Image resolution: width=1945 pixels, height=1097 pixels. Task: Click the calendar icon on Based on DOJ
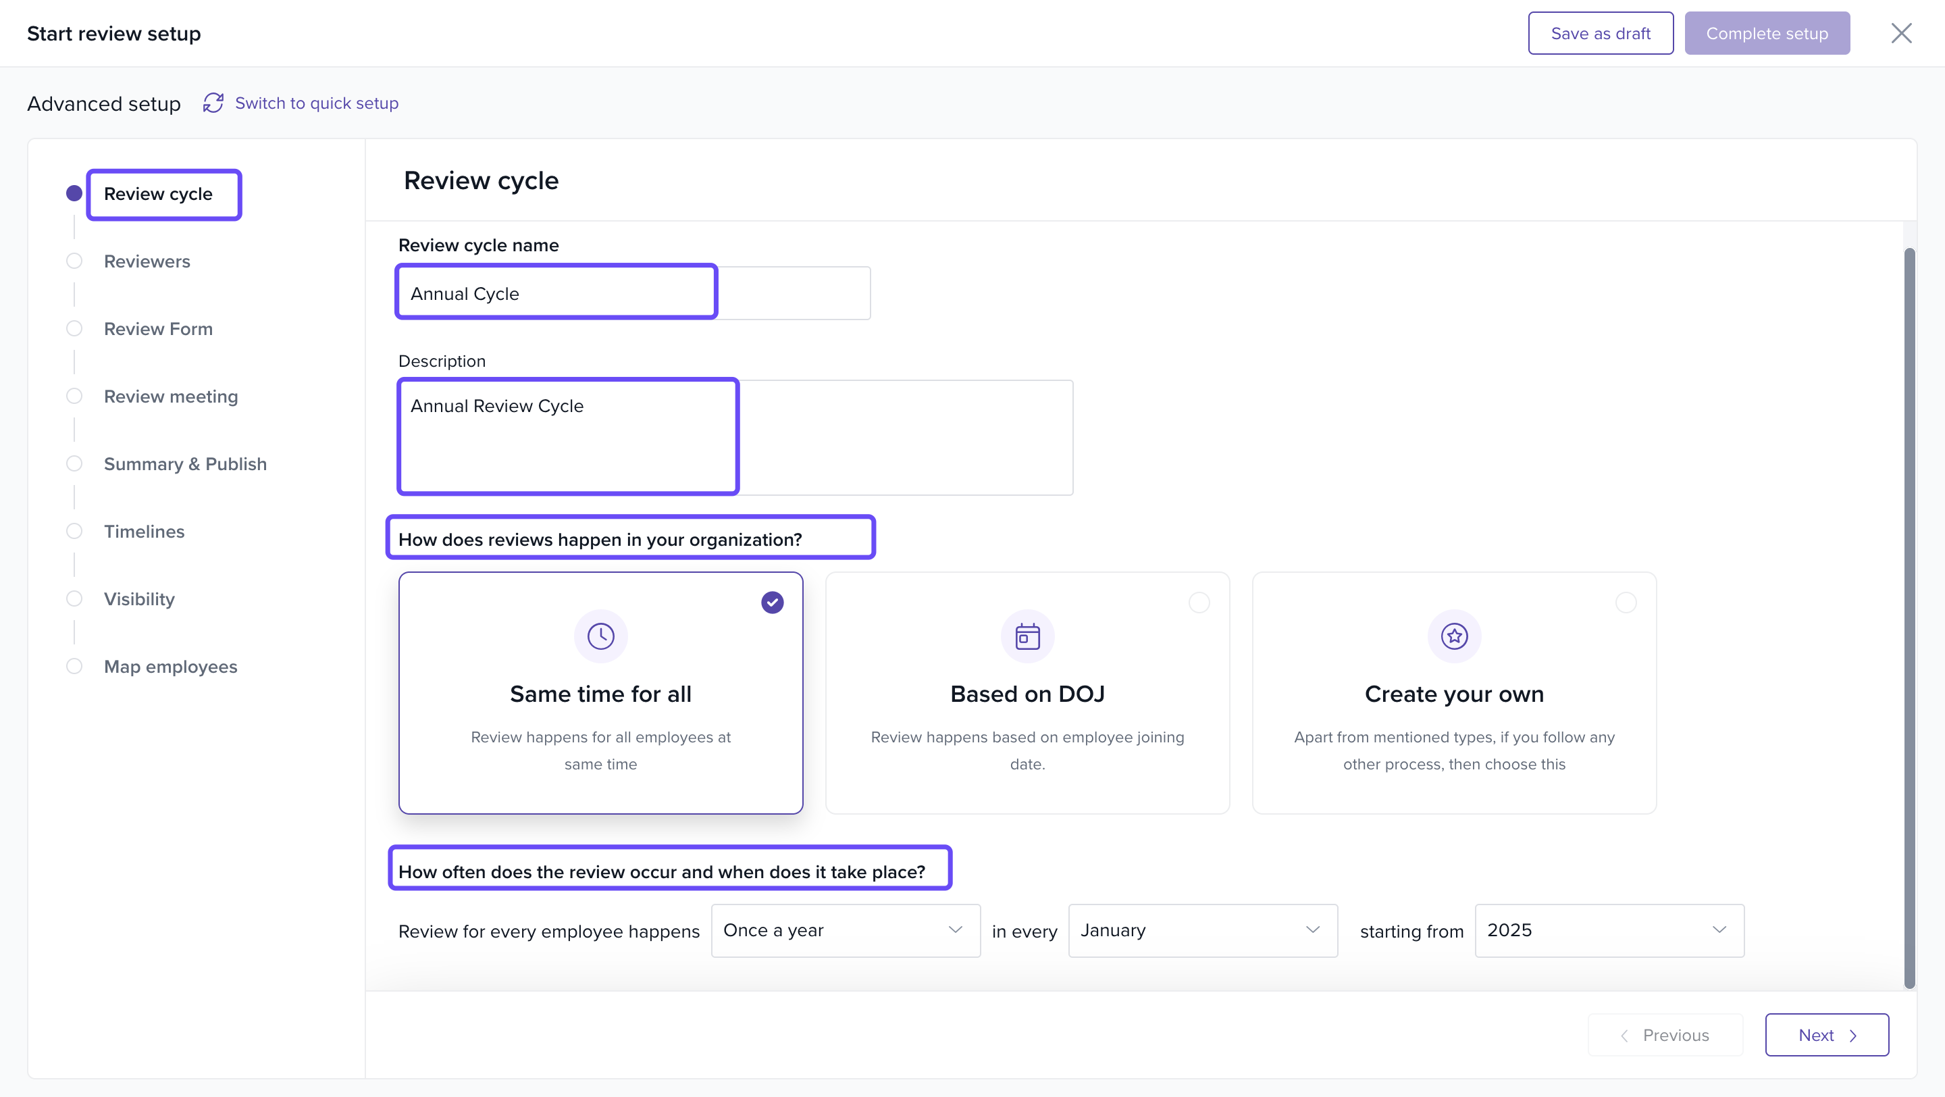1027,636
